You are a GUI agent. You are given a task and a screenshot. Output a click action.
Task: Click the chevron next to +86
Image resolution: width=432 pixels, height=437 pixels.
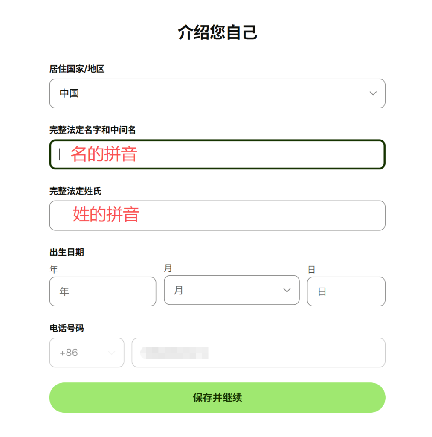click(111, 353)
